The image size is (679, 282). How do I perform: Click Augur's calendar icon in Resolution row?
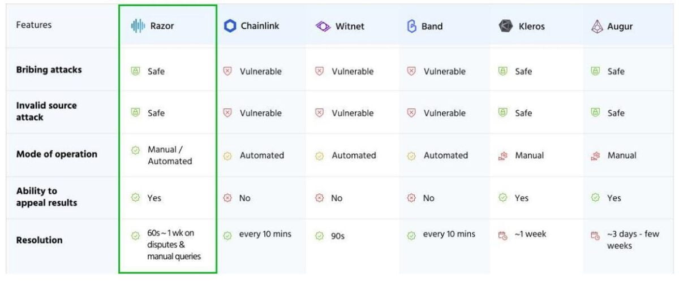pos(595,235)
